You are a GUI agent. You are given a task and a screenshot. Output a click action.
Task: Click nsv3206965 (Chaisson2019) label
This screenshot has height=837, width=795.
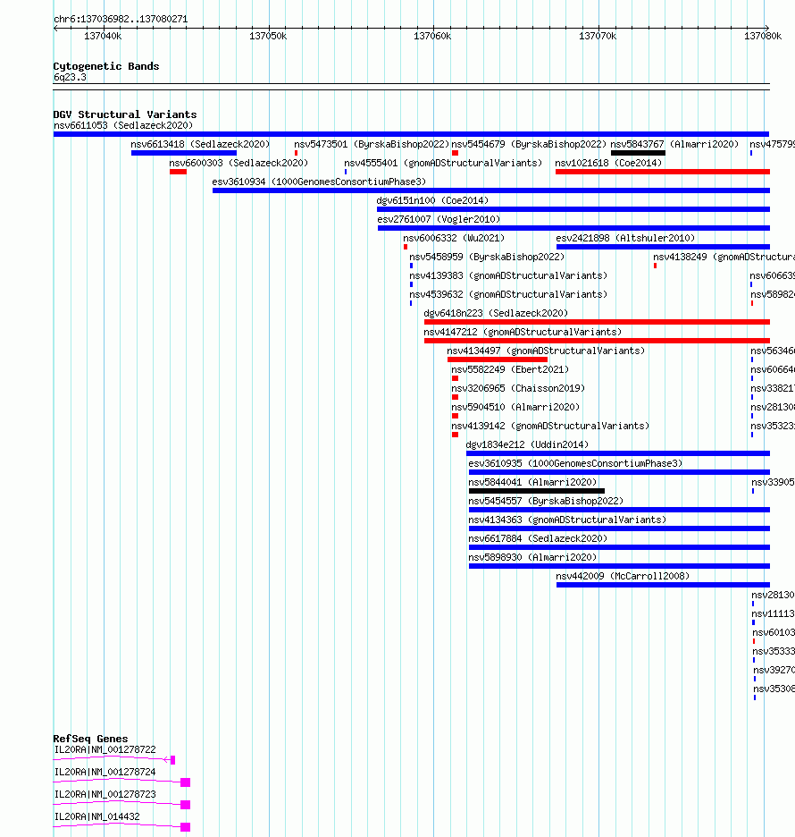(x=518, y=388)
